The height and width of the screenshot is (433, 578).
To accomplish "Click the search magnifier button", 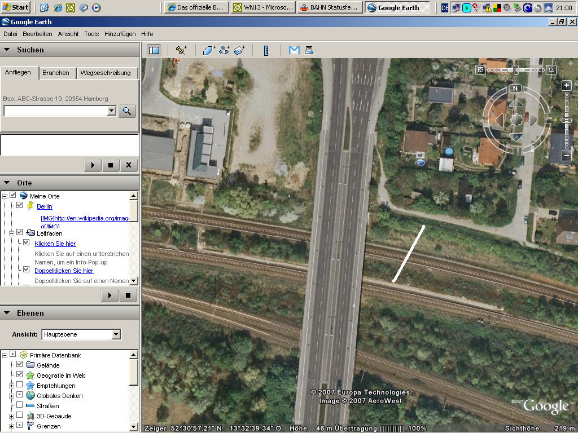I will coord(127,111).
